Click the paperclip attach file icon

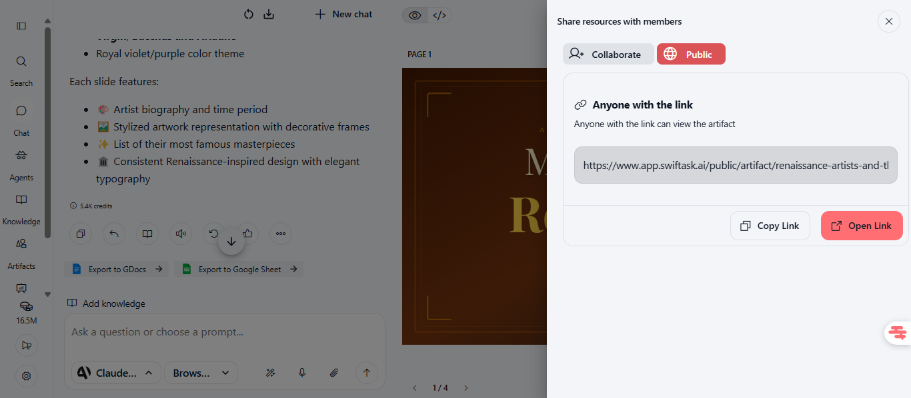coord(334,373)
